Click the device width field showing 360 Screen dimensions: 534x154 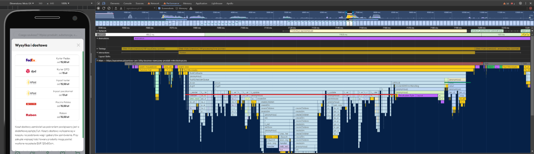tap(41, 3)
